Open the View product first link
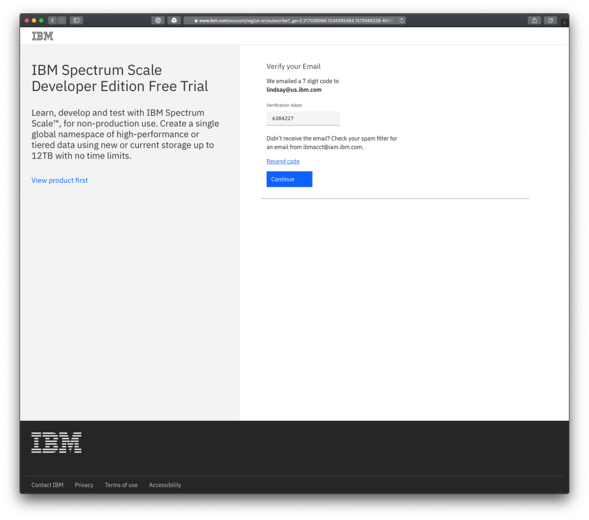 click(59, 180)
